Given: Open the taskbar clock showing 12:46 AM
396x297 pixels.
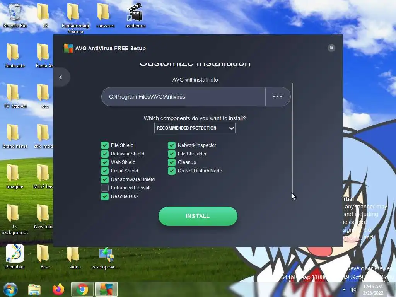Looking at the screenshot, I should point(373,289).
